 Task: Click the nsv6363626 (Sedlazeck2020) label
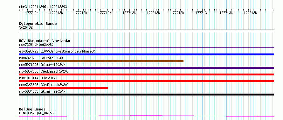(x=44, y=85)
